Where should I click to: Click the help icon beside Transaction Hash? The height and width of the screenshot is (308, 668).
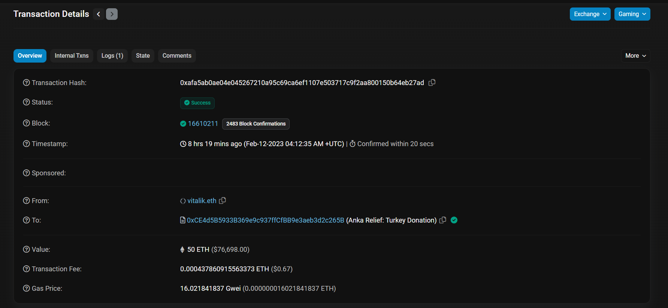26,82
